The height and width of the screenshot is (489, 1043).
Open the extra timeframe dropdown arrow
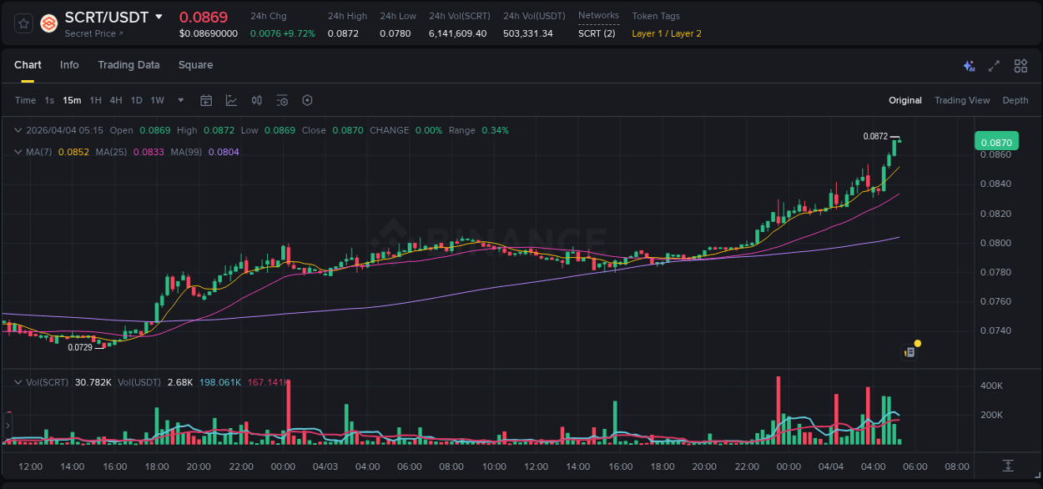click(x=179, y=100)
